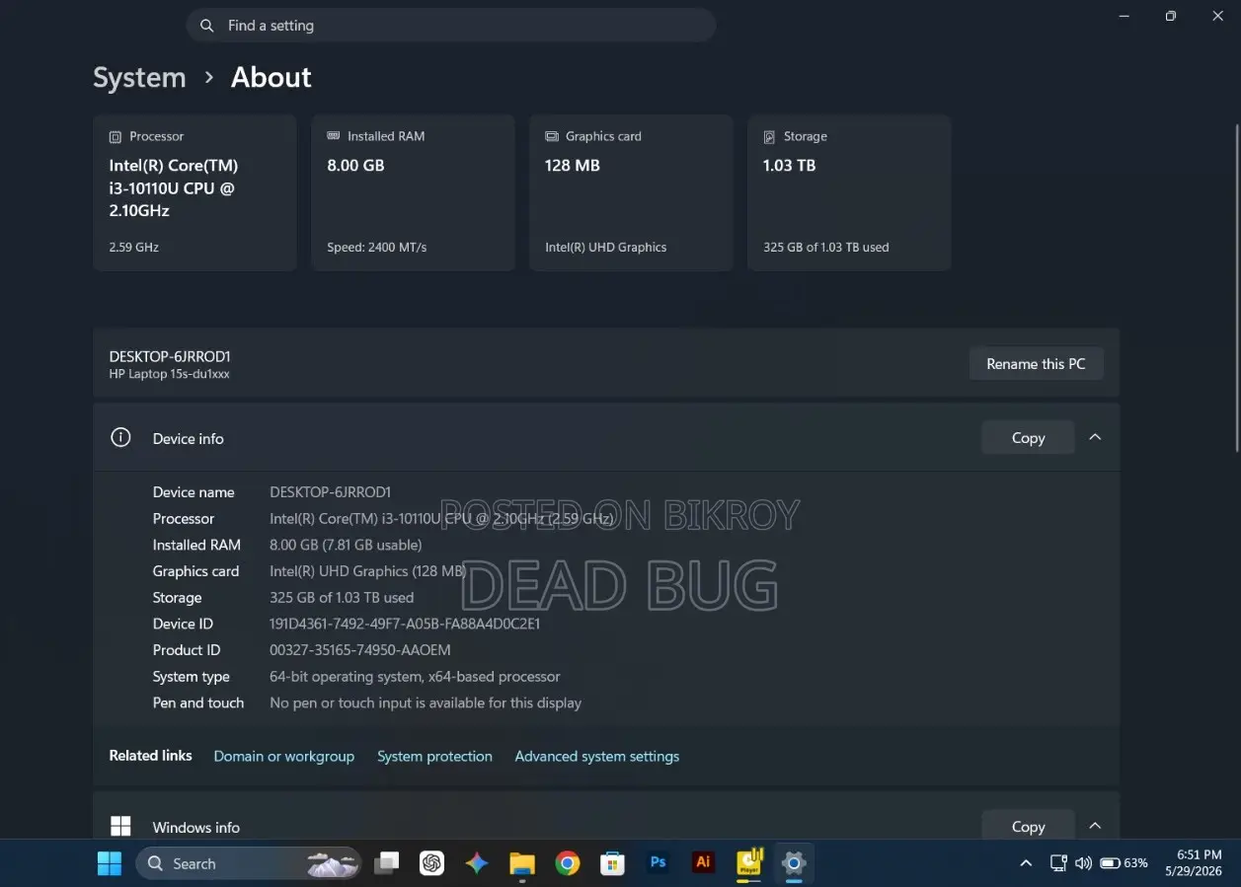Select the Product ID value text
This screenshot has height=887, width=1241.
[360, 650]
